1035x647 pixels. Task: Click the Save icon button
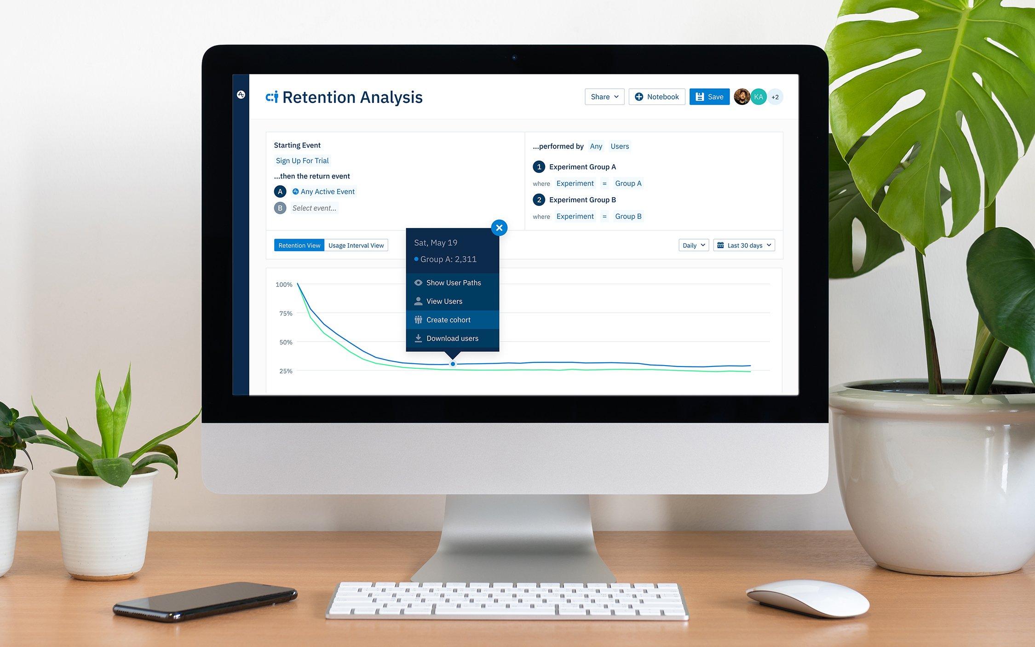[x=708, y=96]
